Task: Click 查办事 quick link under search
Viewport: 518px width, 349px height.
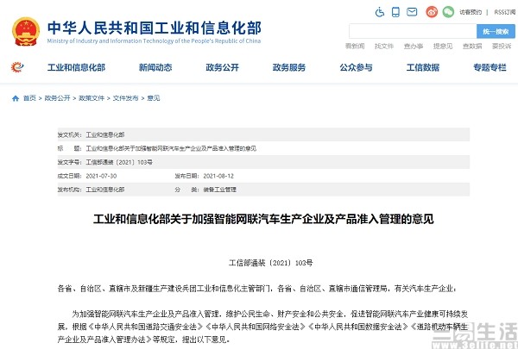Action: tap(414, 47)
